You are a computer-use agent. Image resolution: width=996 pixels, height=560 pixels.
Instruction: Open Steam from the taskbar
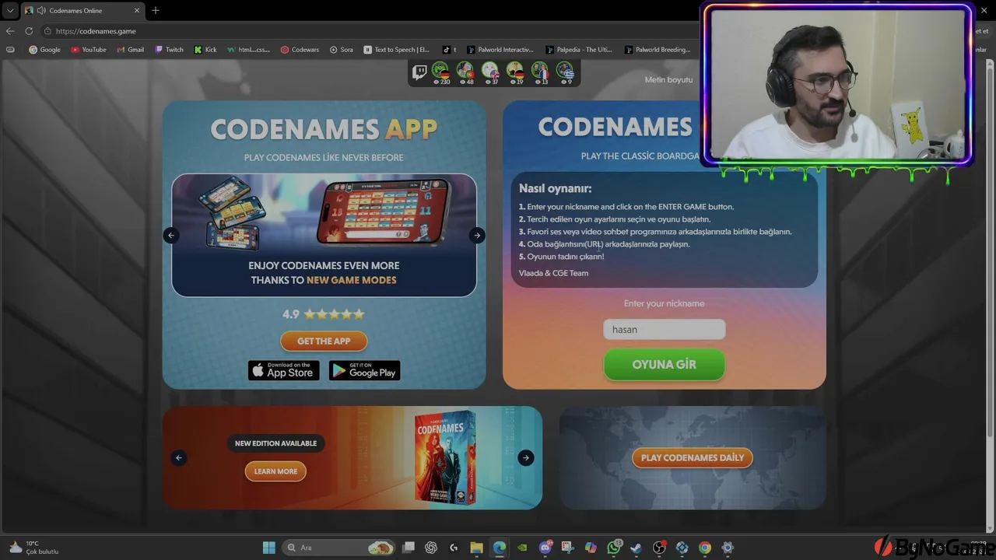coord(637,548)
